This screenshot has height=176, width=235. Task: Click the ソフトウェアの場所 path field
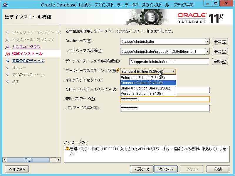pos(163,52)
